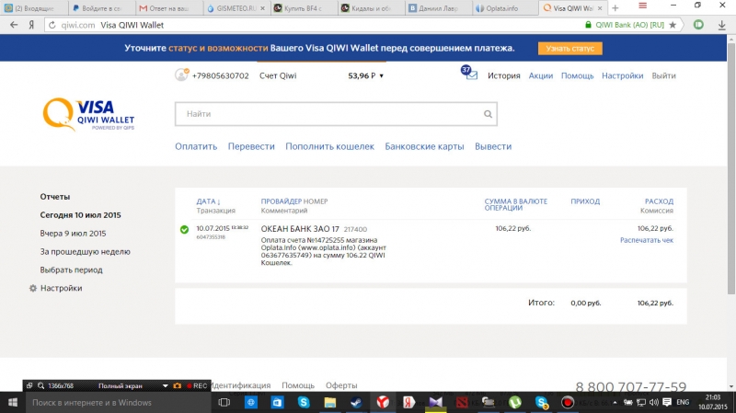Switch to the GISMETEO.RU browser tab

pos(236,8)
